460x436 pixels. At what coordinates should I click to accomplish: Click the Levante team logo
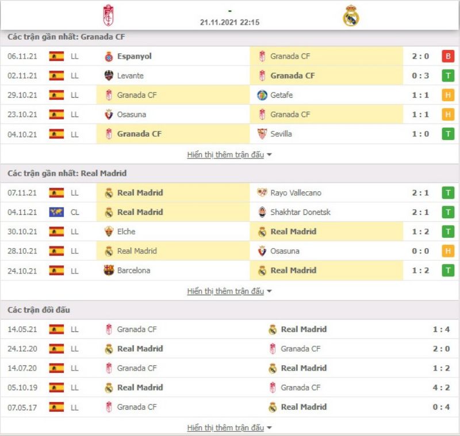[109, 76]
